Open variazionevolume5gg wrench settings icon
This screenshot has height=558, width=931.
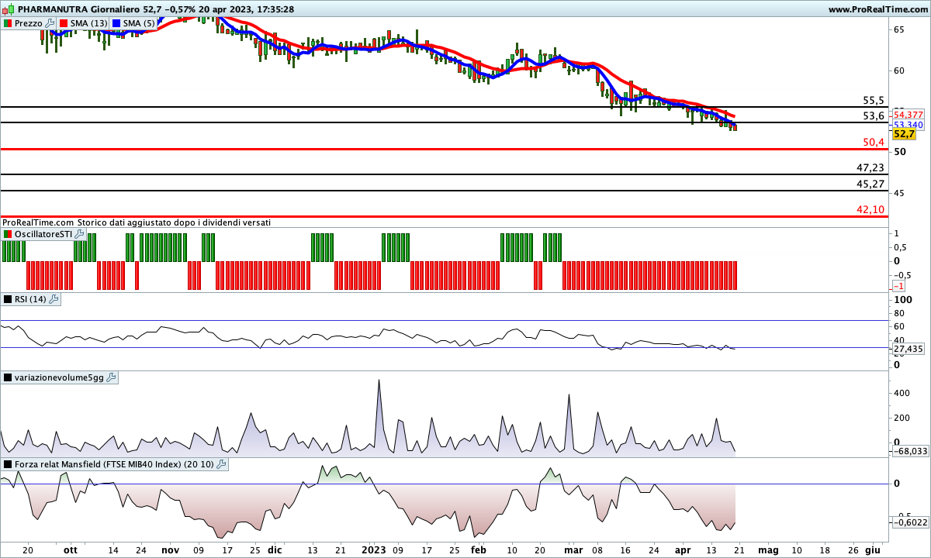pyautogui.click(x=111, y=377)
